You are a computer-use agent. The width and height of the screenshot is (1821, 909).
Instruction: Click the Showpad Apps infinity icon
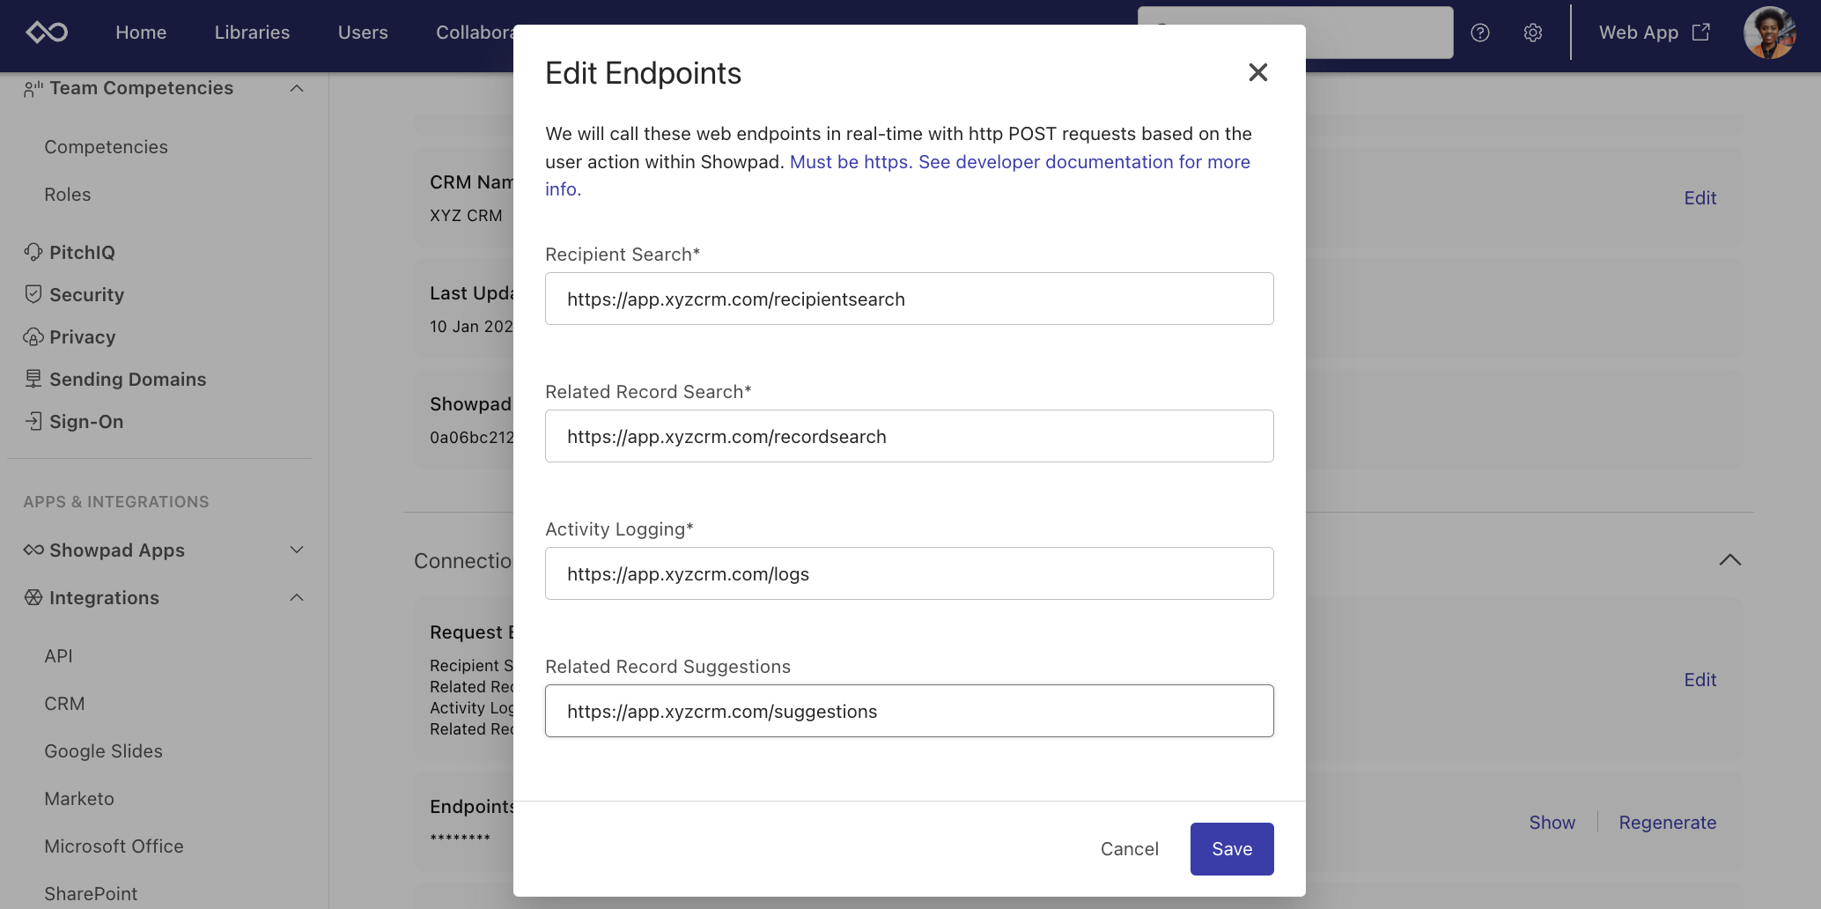[33, 550]
